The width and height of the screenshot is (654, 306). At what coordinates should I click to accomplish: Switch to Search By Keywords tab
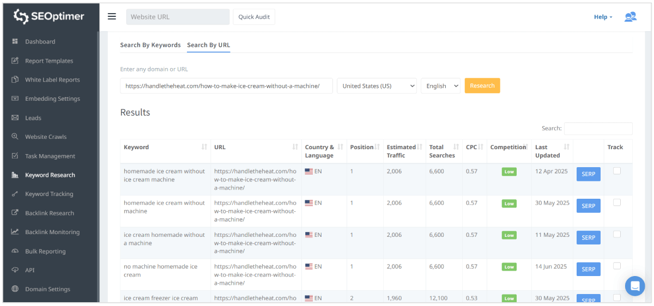(150, 45)
